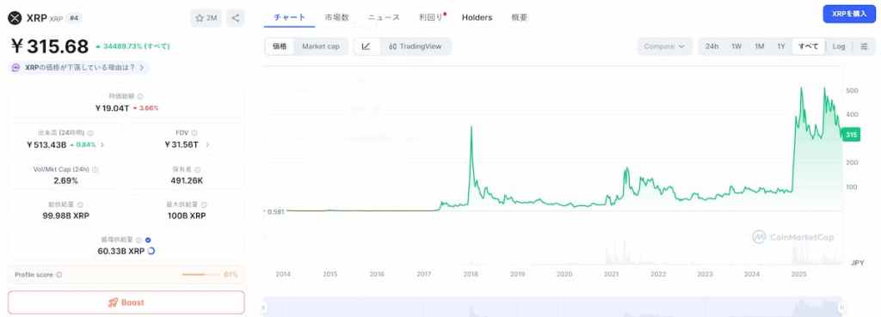
Task: Click the 2.69% Vol/Mkt Cap value
Action: click(65, 180)
